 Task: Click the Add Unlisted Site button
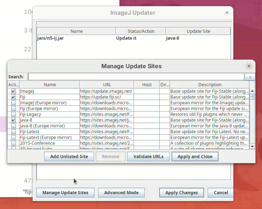(x=69, y=157)
